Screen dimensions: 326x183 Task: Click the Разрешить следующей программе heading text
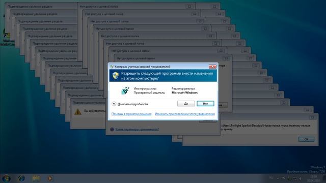167,76
